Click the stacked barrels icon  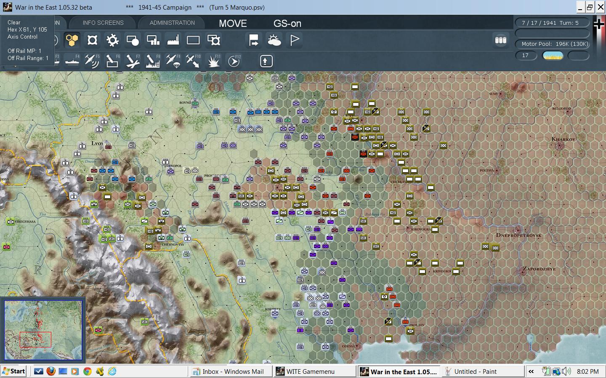tap(500, 40)
